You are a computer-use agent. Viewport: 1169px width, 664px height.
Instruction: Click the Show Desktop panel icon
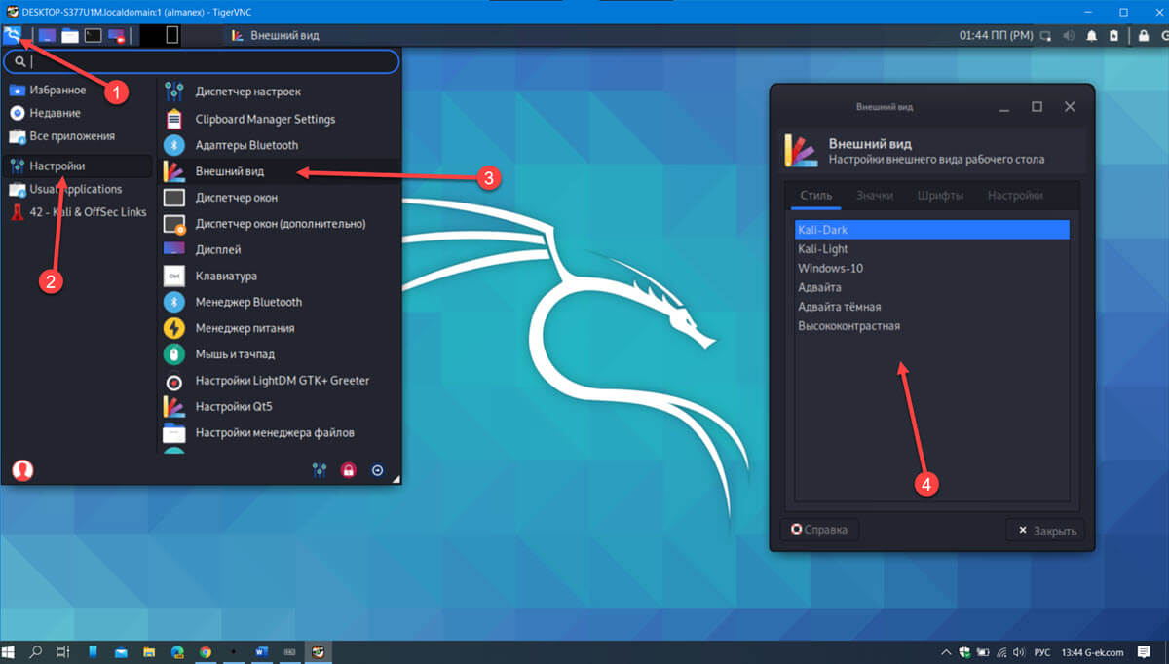[46, 36]
